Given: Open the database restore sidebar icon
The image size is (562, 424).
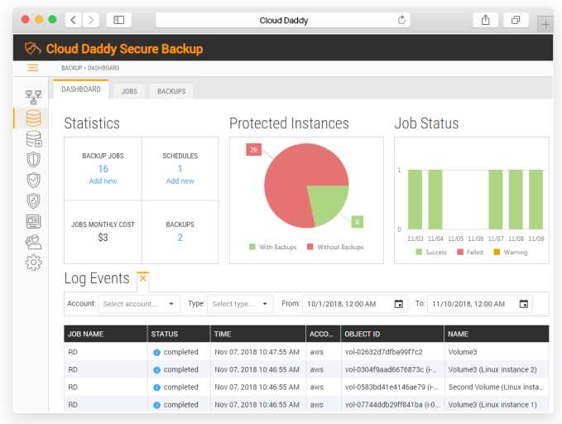Looking at the screenshot, I should click(x=34, y=139).
